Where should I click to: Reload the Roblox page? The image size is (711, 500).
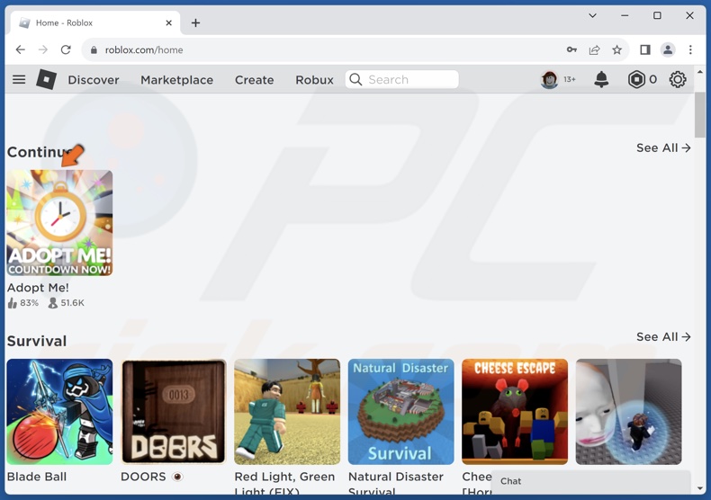pyautogui.click(x=66, y=49)
